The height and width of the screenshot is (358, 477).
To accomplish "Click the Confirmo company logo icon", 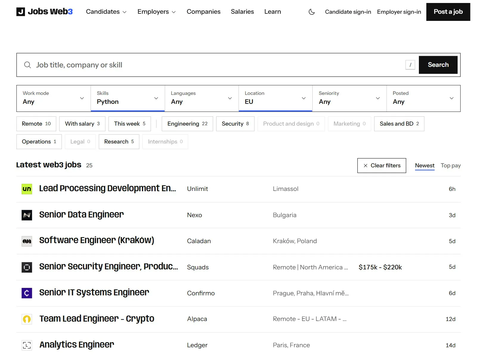I will (x=27, y=293).
